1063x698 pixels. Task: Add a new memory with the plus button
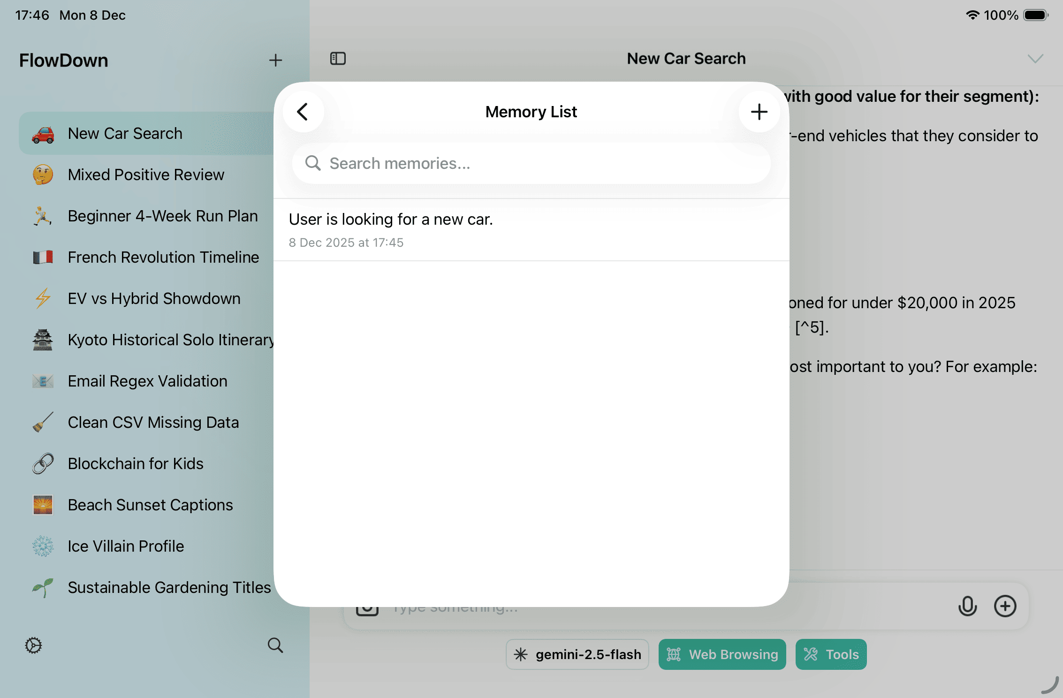759,112
